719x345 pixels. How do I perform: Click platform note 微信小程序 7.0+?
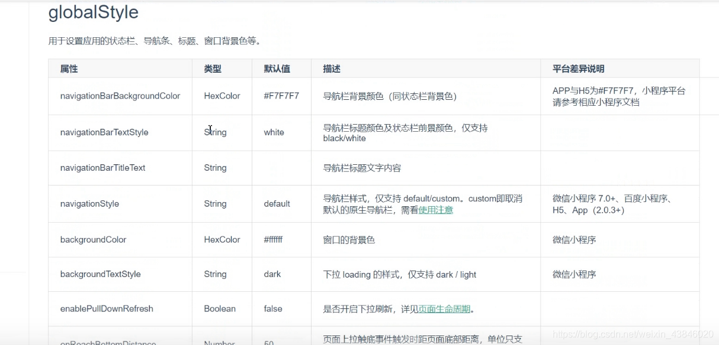(x=612, y=204)
